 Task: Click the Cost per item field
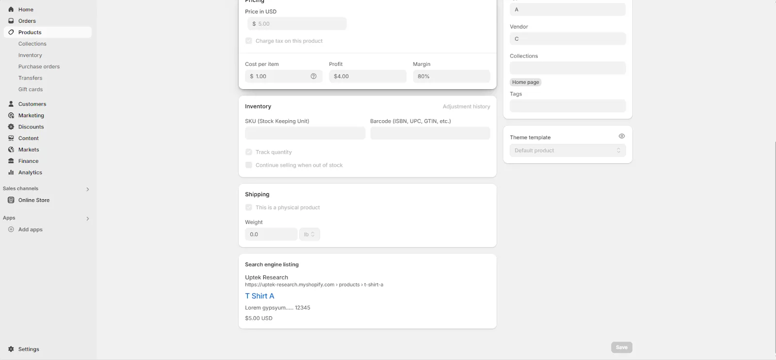pos(284,76)
